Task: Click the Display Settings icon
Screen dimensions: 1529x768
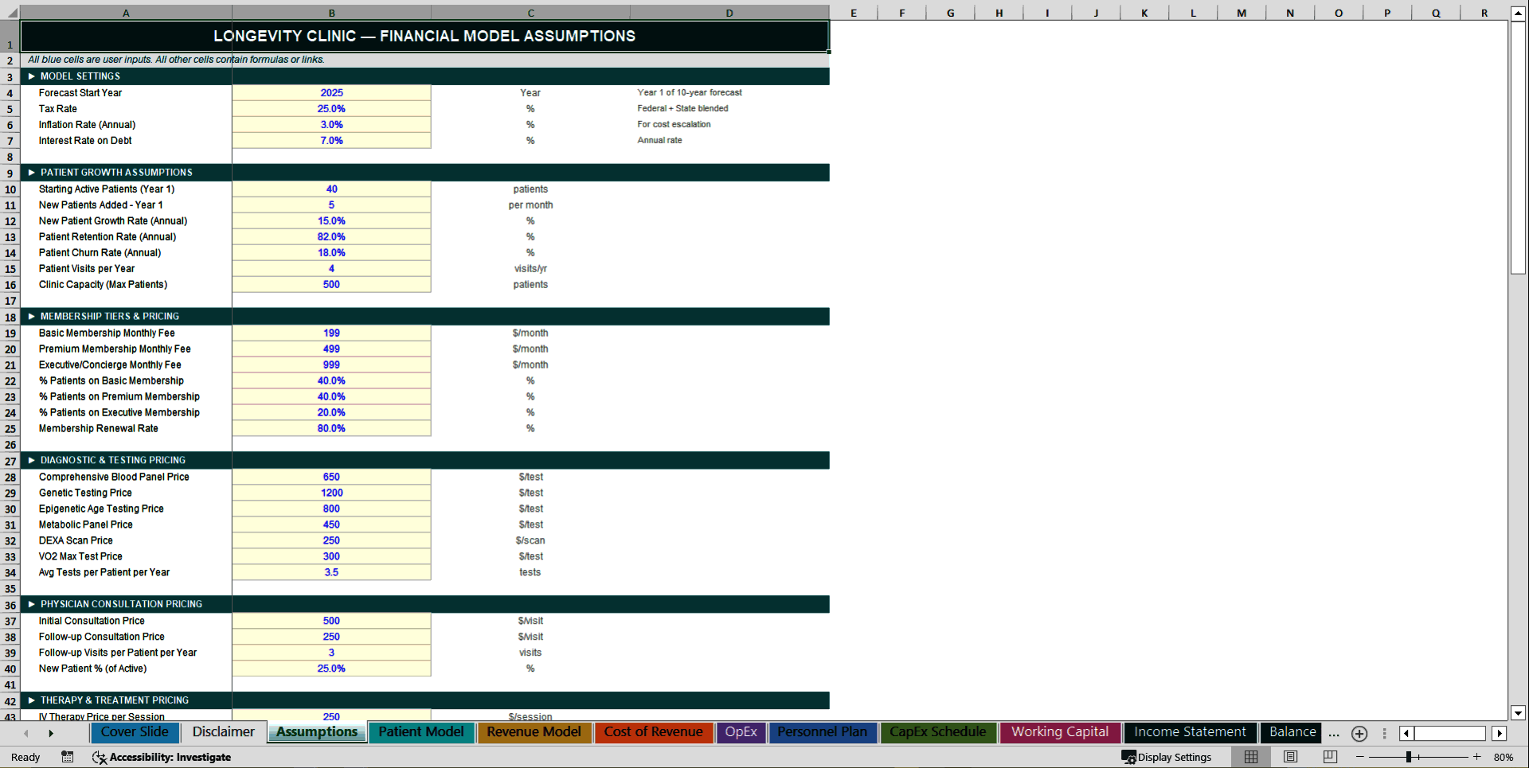Action: (1129, 757)
